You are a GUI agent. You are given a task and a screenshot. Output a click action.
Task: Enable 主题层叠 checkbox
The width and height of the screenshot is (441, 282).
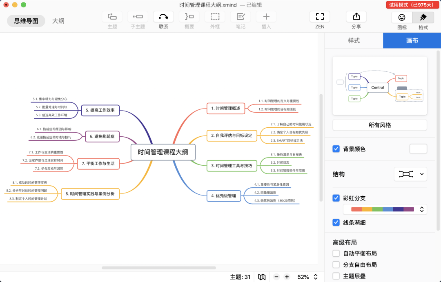pyautogui.click(x=336, y=276)
